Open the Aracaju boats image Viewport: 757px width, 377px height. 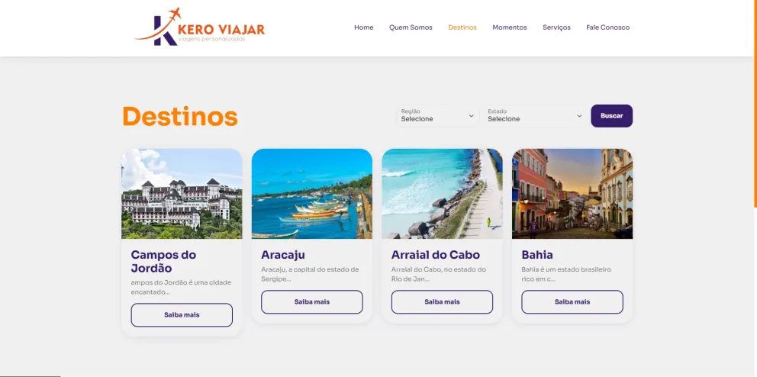pyautogui.click(x=312, y=194)
